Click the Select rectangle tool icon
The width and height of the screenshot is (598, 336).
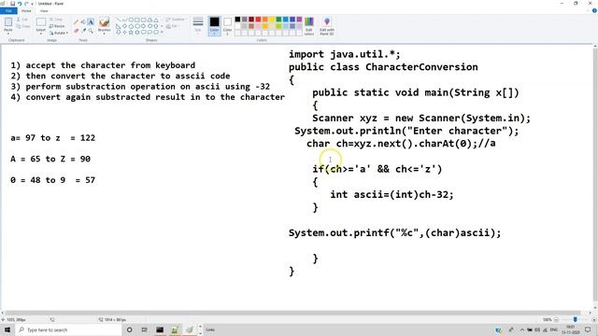tap(41, 22)
